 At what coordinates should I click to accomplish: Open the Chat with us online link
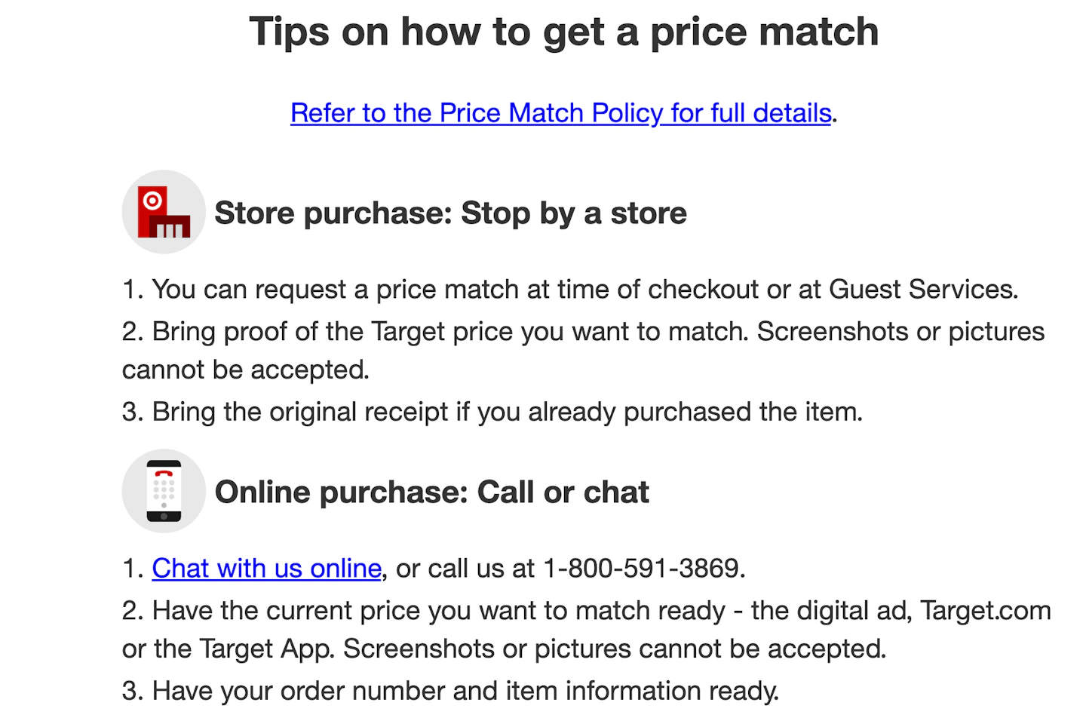(266, 568)
